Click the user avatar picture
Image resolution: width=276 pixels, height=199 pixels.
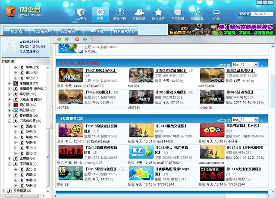pyautogui.click(x=10, y=47)
